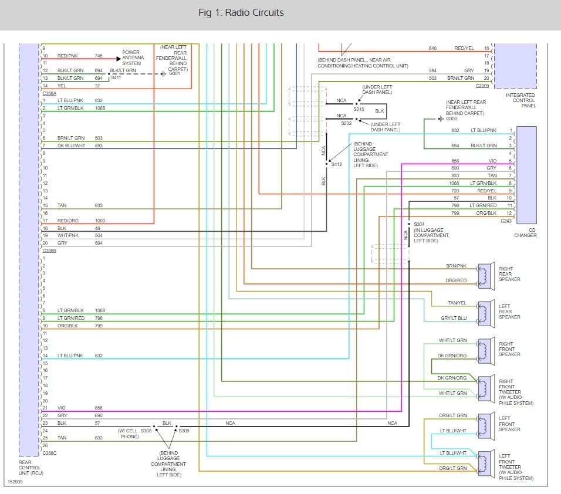Click the Rear Control Unit connector block
561x494 pixels.
pos(29,250)
